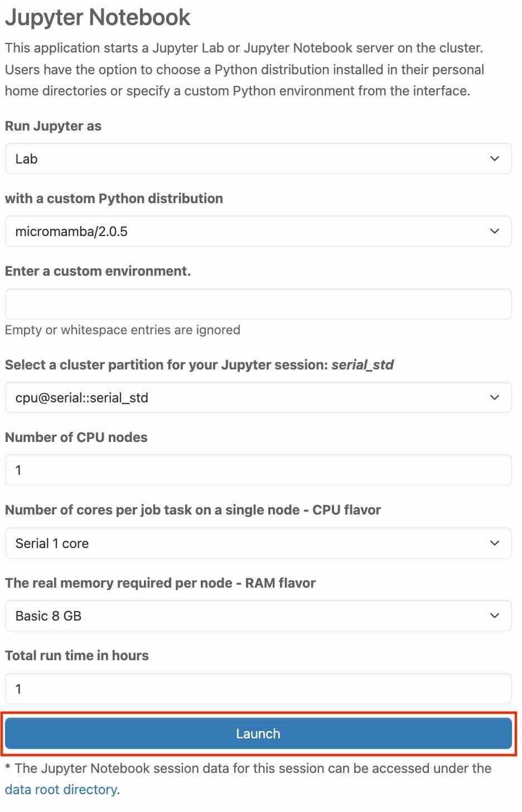Image resolution: width=522 pixels, height=812 pixels.
Task: Select the CPU flavor combo box
Action: [x=258, y=543]
